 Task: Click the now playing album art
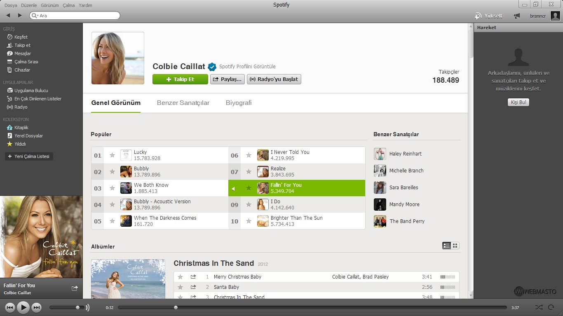tap(41, 237)
